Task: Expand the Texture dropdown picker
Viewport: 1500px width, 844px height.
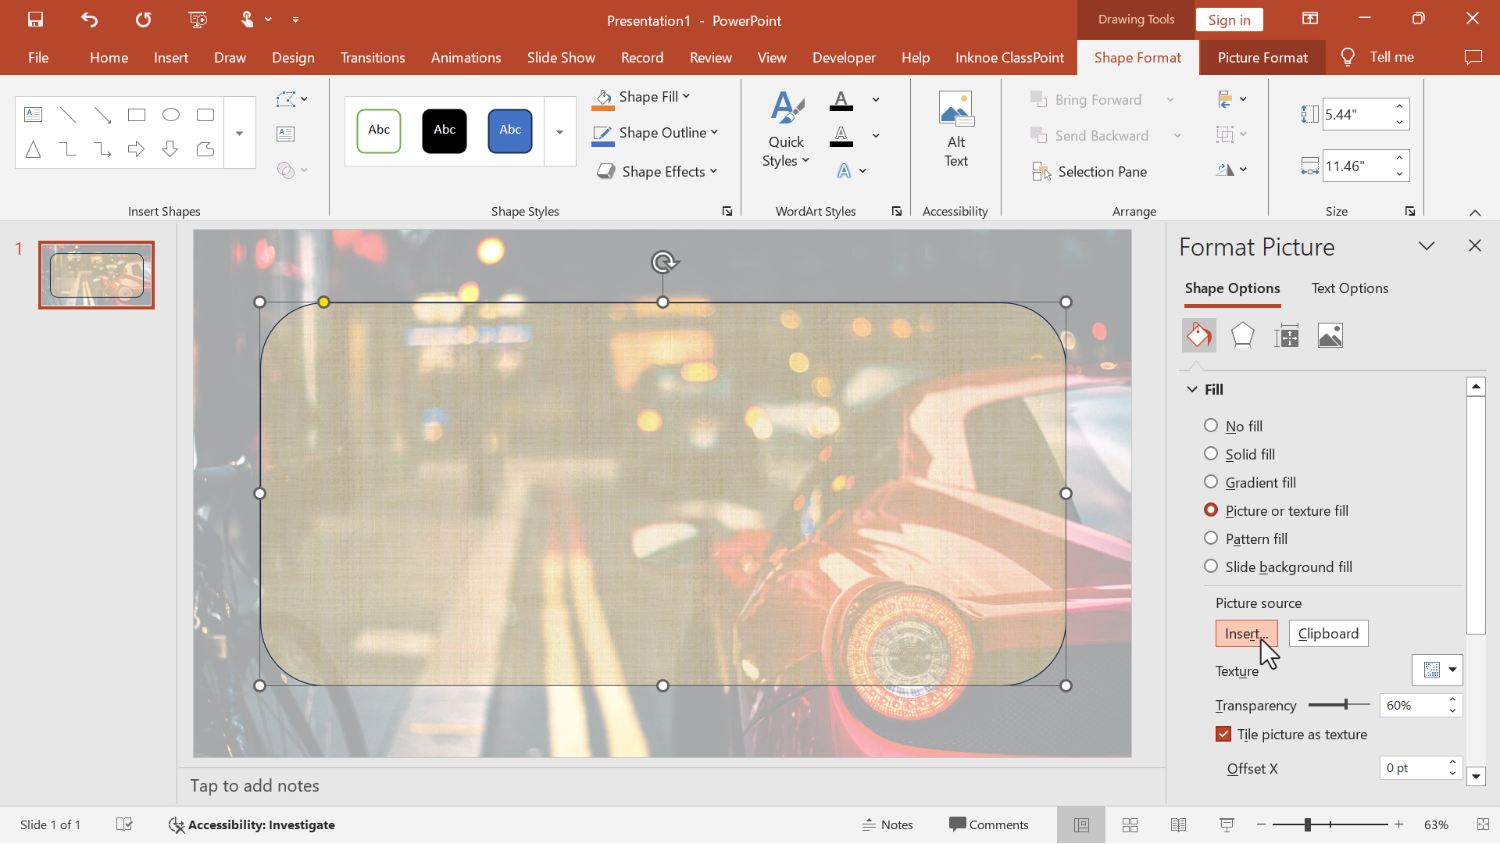Action: coord(1452,670)
